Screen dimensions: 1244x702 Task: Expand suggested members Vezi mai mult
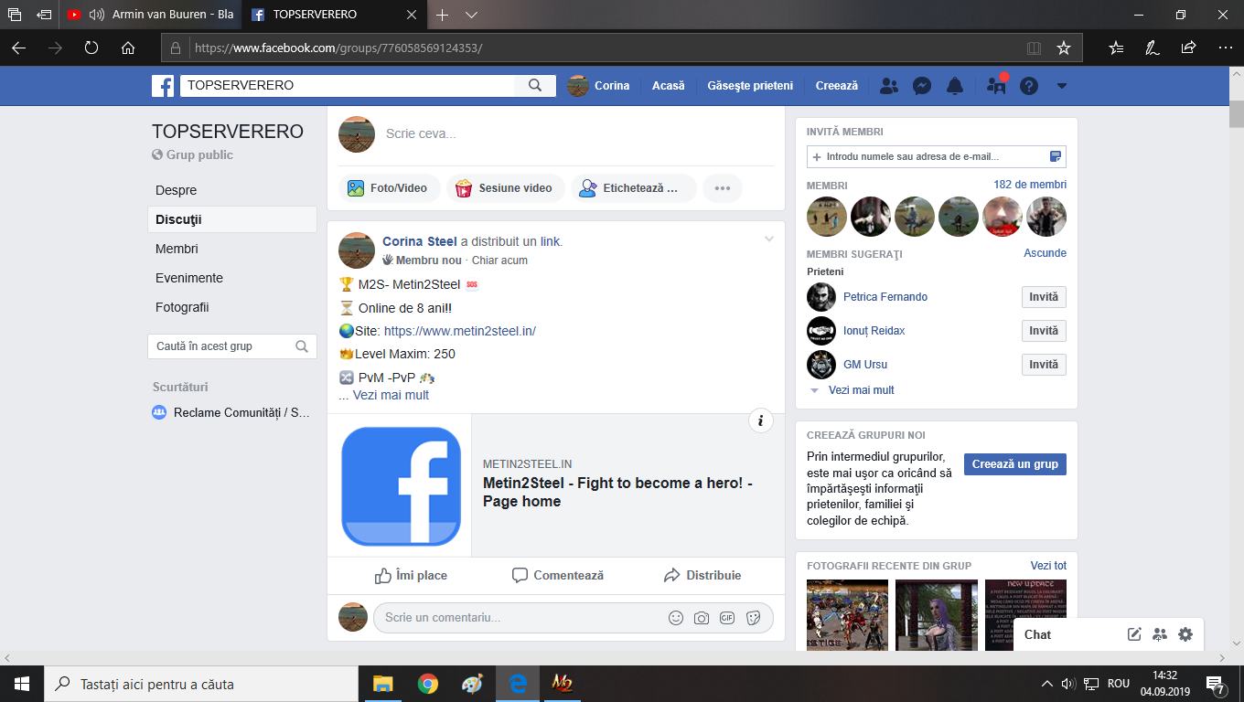click(861, 390)
